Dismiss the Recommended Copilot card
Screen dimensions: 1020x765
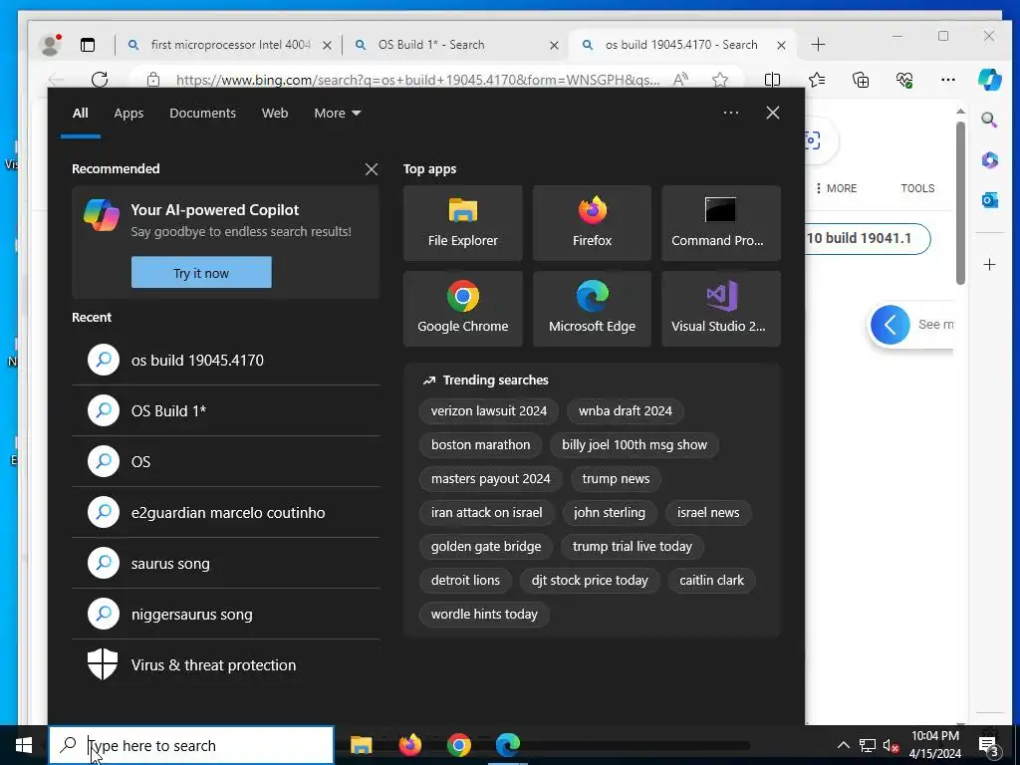click(x=372, y=169)
